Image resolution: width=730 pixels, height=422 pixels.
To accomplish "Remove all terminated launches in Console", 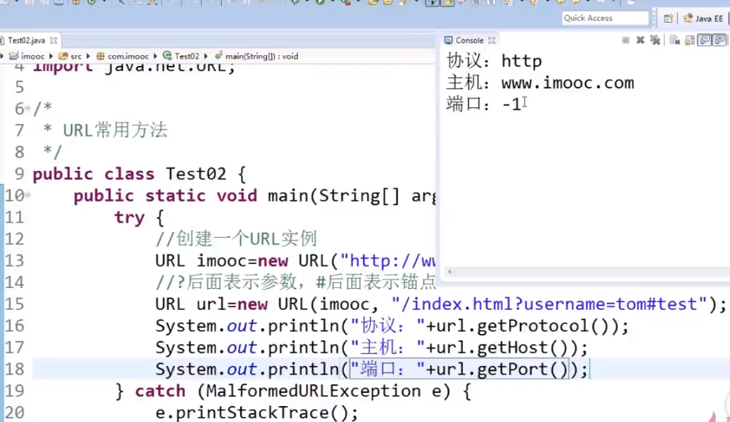I will 654,40.
